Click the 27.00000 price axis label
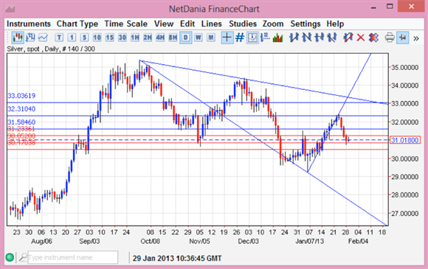The width and height of the screenshot is (428, 269). pyautogui.click(x=405, y=213)
